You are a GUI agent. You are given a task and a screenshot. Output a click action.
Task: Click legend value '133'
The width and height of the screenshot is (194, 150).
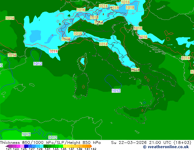[x=56, y=149]
